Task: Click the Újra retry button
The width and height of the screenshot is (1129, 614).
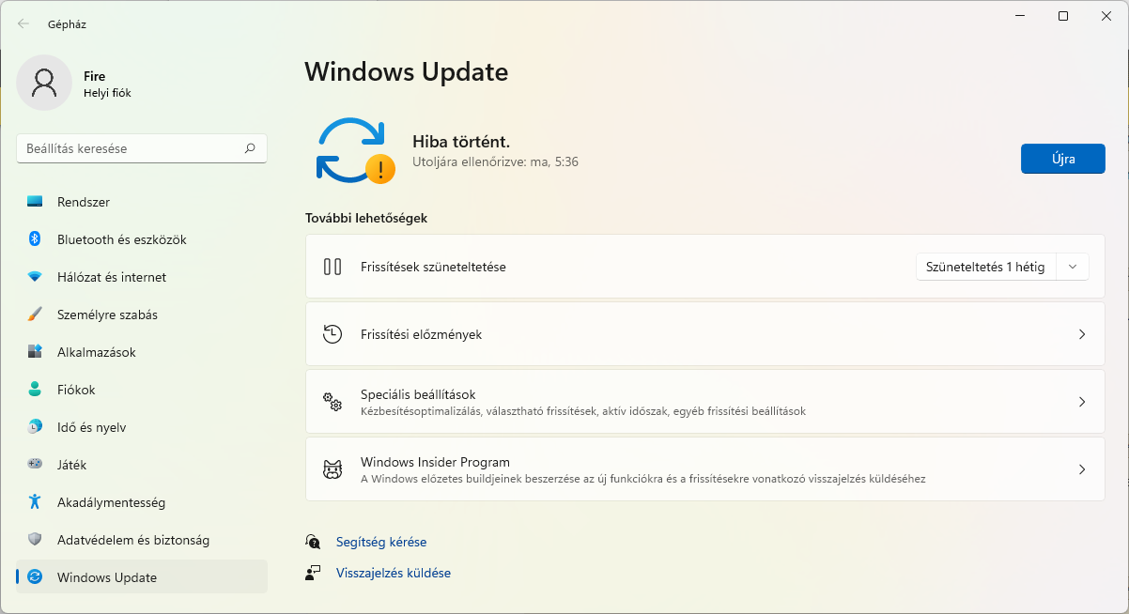Action: point(1062,159)
